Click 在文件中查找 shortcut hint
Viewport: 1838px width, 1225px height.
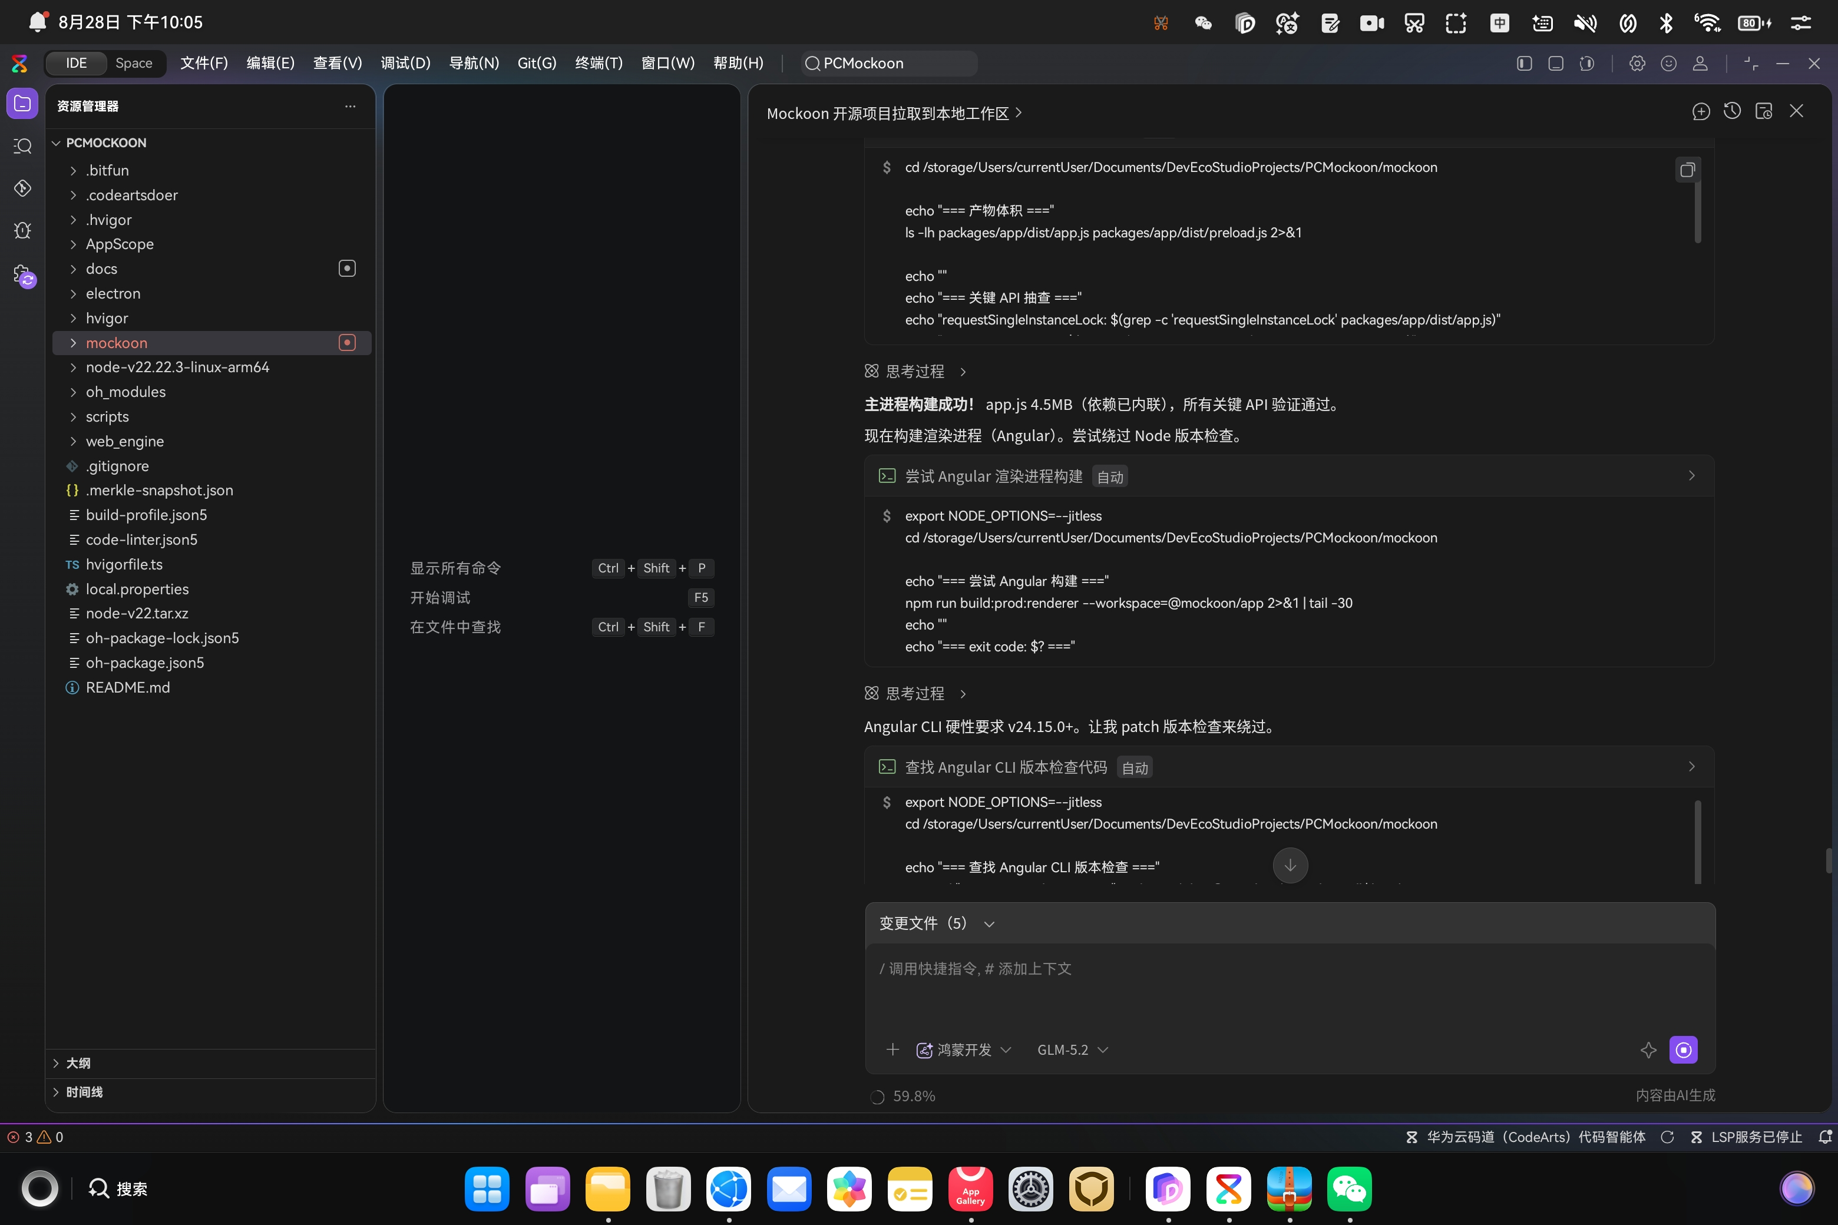pyautogui.click(x=455, y=627)
